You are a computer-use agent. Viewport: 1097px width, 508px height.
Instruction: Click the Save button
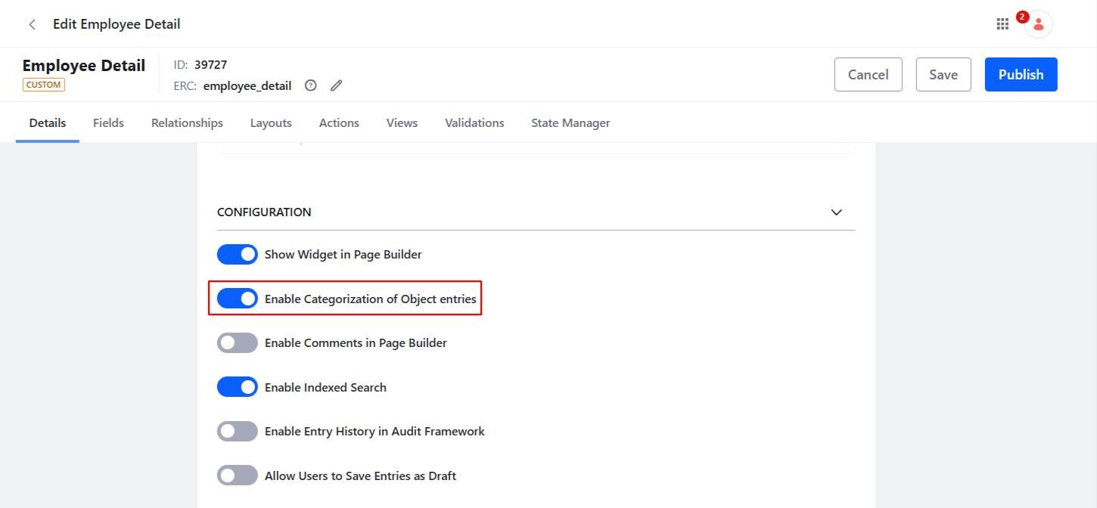943,74
